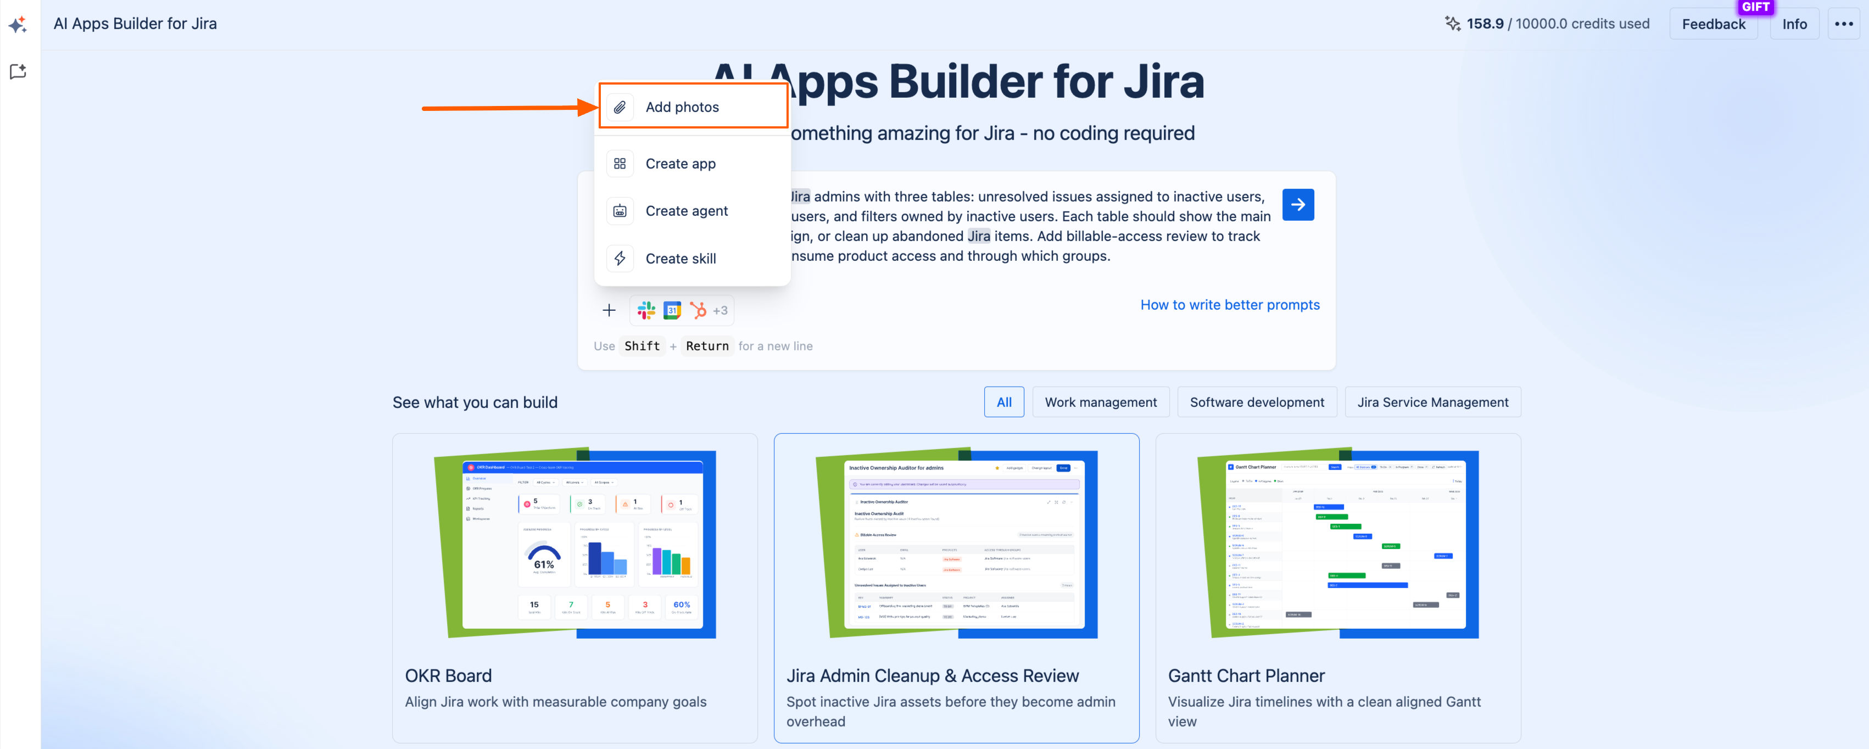Start a new chat from sidebar icon
Image resolution: width=1869 pixels, height=749 pixels.
pyautogui.click(x=18, y=71)
